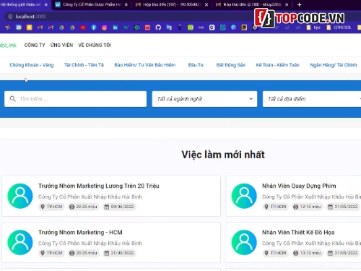
Task: Open the LinkedIn bookmark icon
Action: pos(116,27)
